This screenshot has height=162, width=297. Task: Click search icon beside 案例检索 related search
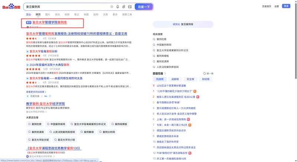(x=154, y=39)
